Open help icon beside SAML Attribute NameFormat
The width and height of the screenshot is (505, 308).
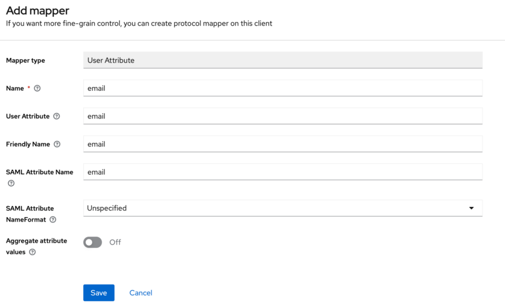[x=53, y=220]
